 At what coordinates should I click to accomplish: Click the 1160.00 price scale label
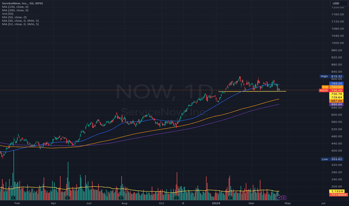pyautogui.click(x=337, y=14)
